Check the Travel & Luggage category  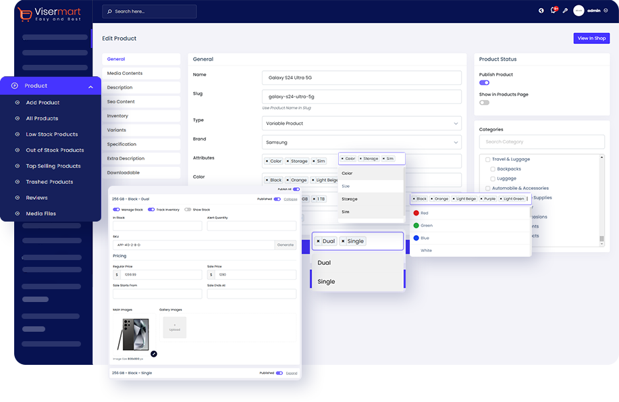(488, 159)
